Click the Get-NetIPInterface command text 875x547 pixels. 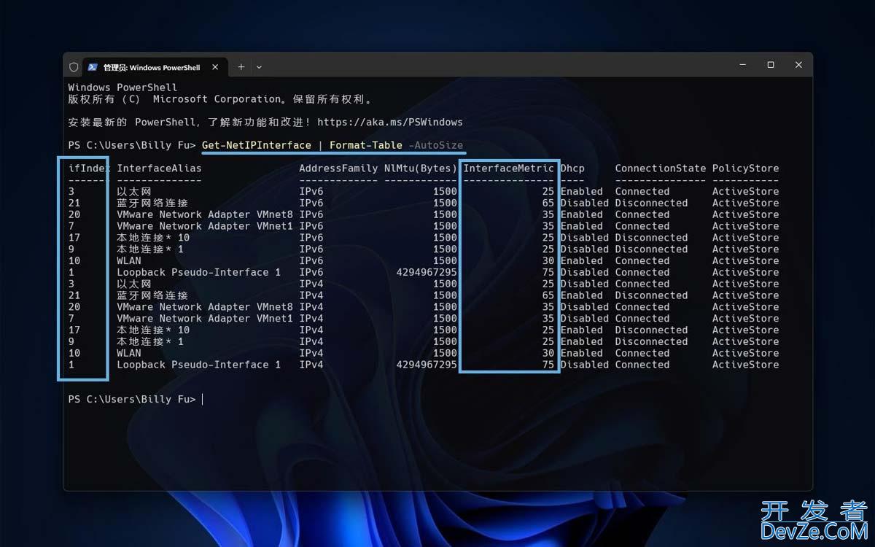(257, 145)
